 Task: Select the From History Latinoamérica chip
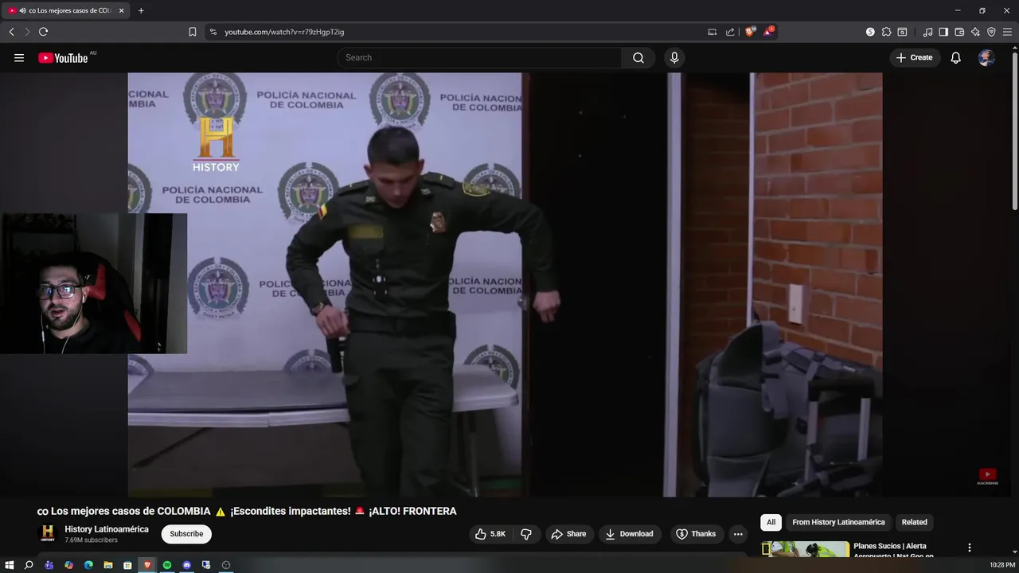[838, 522]
